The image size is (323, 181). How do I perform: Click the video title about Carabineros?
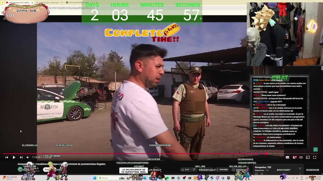pos(61,164)
